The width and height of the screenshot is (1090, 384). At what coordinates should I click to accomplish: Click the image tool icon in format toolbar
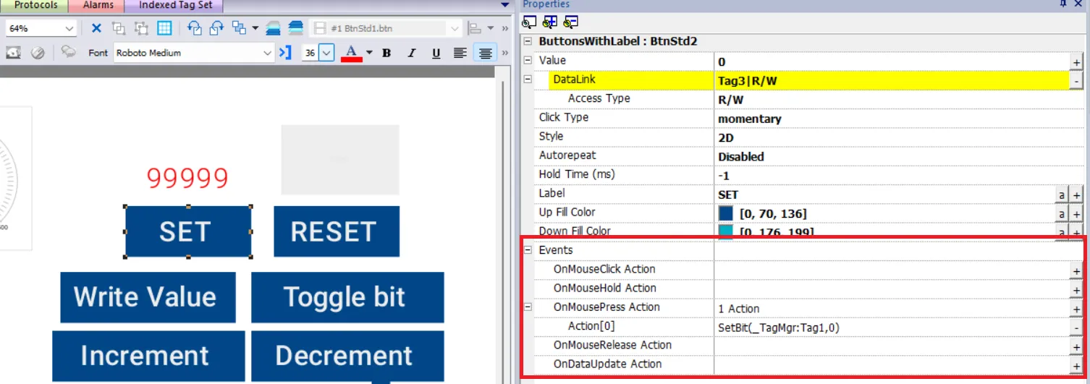tap(13, 53)
